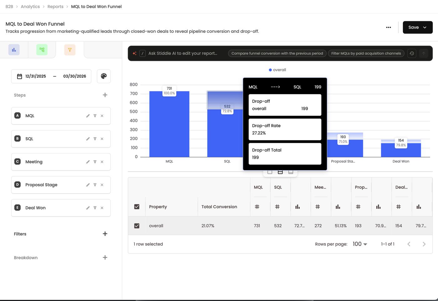Sort by the Property column header
This screenshot has height=301, width=438.
coord(158,207)
